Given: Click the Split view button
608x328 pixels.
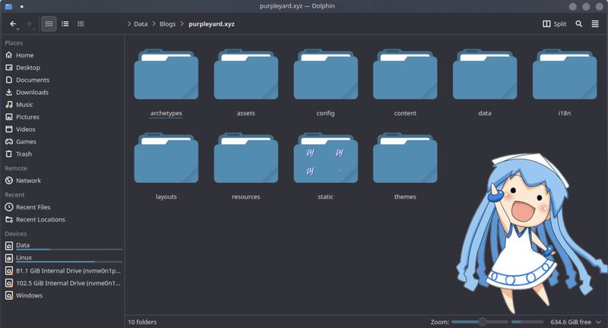Looking at the screenshot, I should 554,24.
